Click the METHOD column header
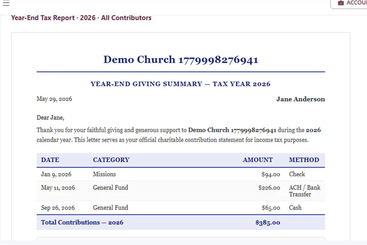This screenshot has width=367, height=245. click(304, 159)
